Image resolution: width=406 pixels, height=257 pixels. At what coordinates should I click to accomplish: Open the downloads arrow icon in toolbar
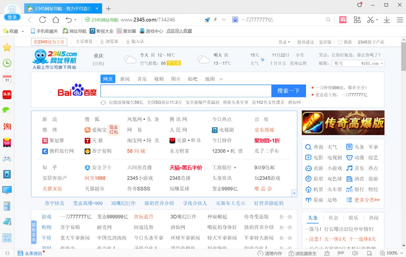387,20
